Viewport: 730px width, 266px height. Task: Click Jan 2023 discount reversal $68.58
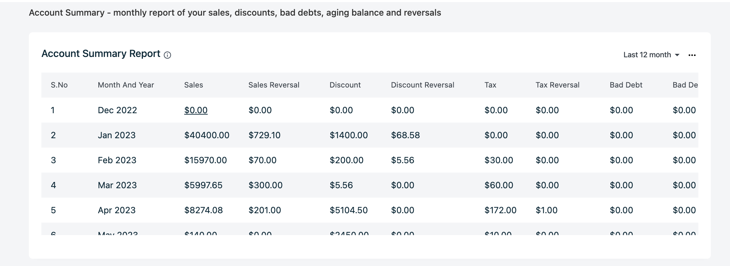405,135
